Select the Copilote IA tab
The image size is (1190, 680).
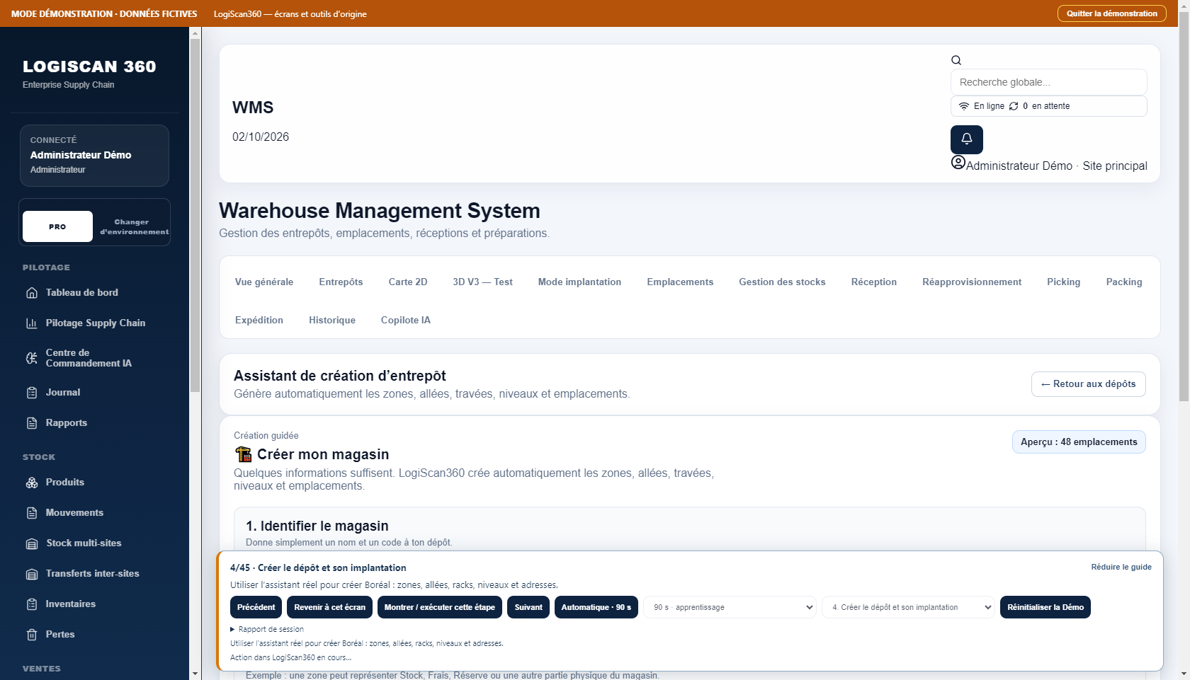406,320
